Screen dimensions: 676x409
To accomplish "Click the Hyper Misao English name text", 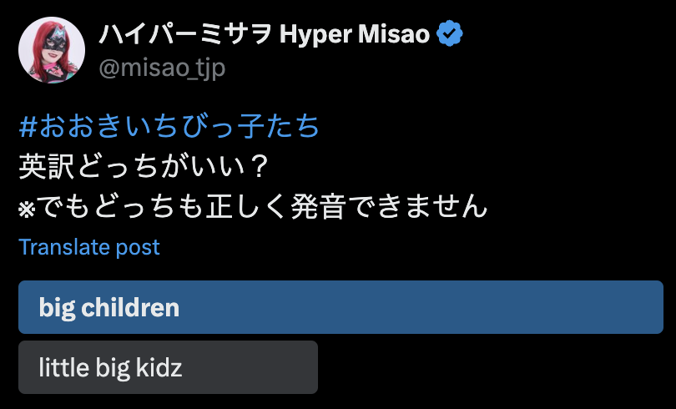I will (355, 34).
